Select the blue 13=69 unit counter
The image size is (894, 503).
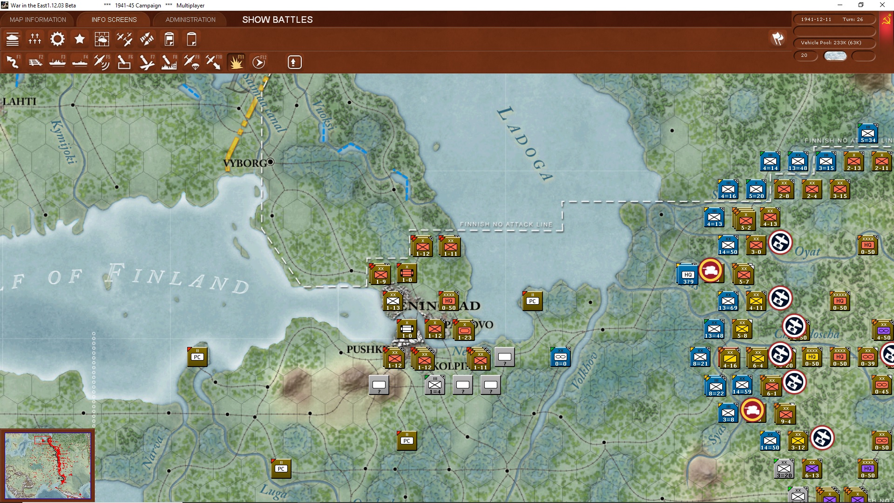[728, 301]
